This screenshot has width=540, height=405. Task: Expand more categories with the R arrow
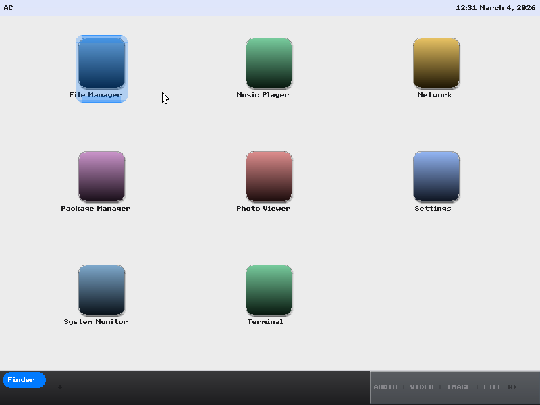pyautogui.click(x=512, y=387)
